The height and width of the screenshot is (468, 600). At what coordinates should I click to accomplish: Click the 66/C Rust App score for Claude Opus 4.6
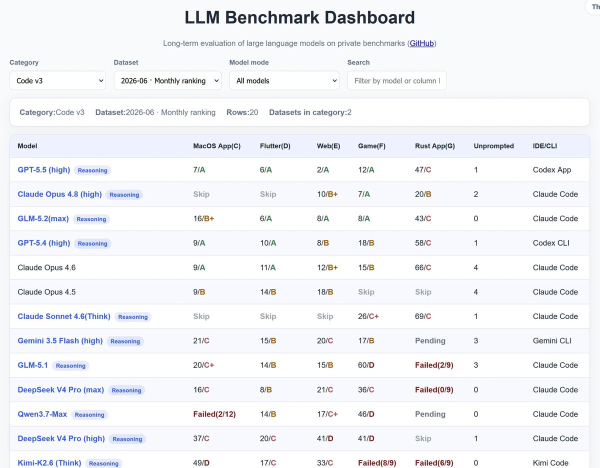tap(423, 267)
